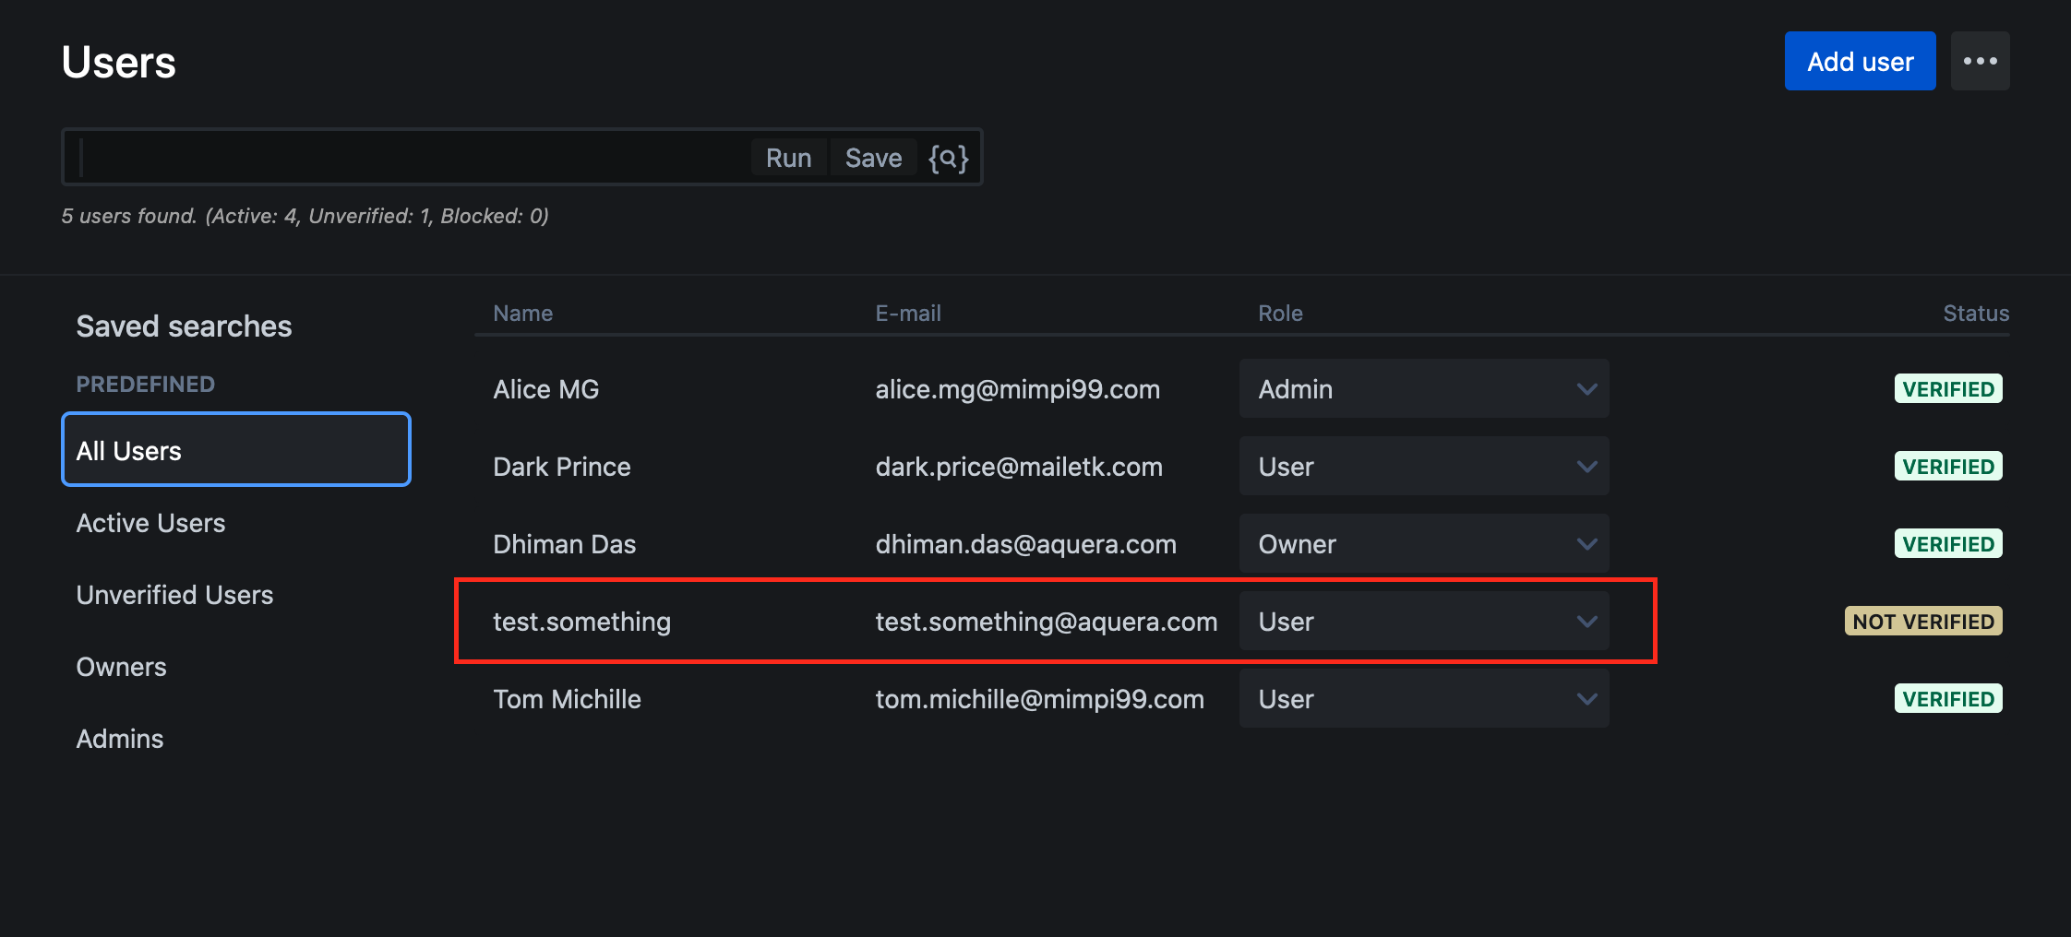This screenshot has height=937, width=2071.
Task: Open the three-dot more options menu
Action: click(1980, 61)
